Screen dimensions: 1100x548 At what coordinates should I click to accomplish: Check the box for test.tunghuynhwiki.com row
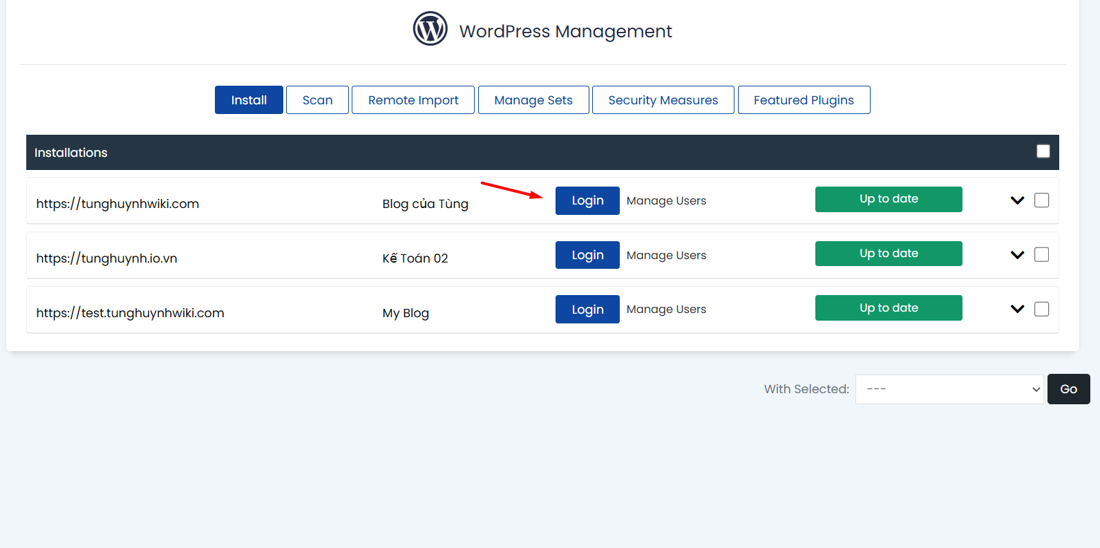(x=1041, y=309)
